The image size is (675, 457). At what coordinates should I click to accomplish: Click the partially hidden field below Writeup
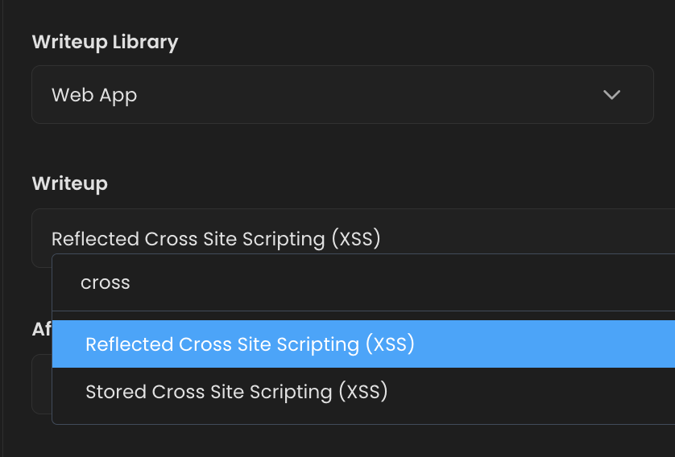point(41,385)
